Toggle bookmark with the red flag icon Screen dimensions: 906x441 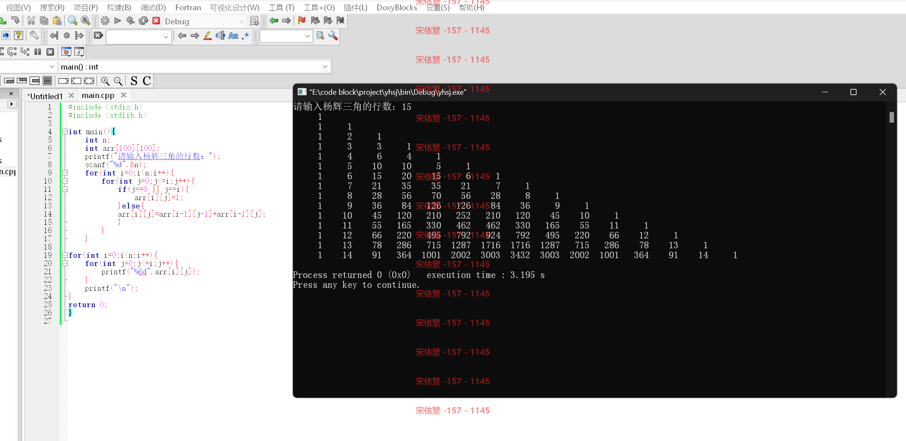pyautogui.click(x=302, y=21)
